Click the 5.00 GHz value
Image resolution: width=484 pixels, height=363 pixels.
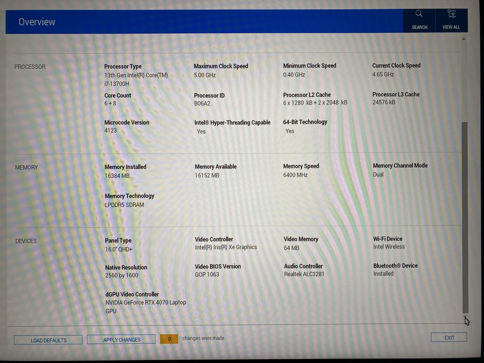[205, 75]
